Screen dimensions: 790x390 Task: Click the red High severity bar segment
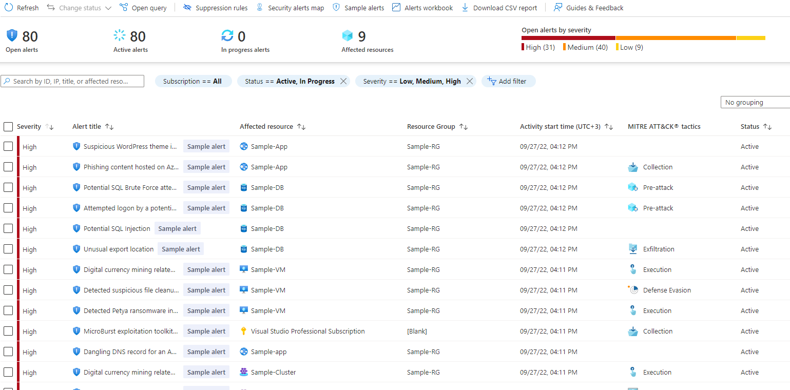coord(568,38)
